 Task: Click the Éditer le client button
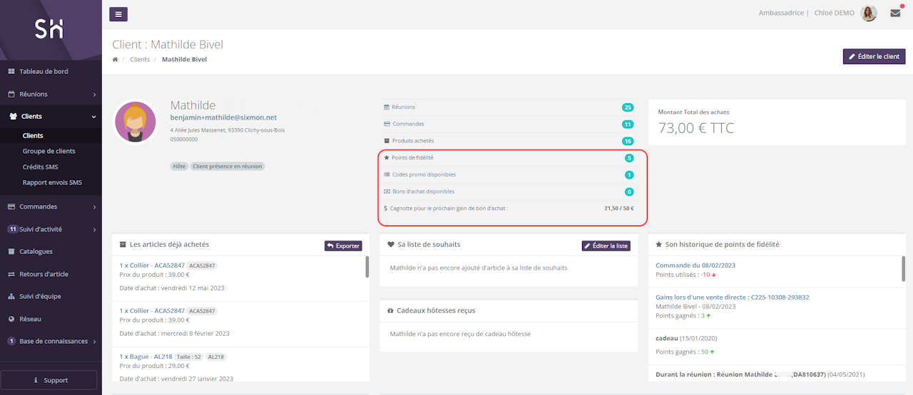874,56
